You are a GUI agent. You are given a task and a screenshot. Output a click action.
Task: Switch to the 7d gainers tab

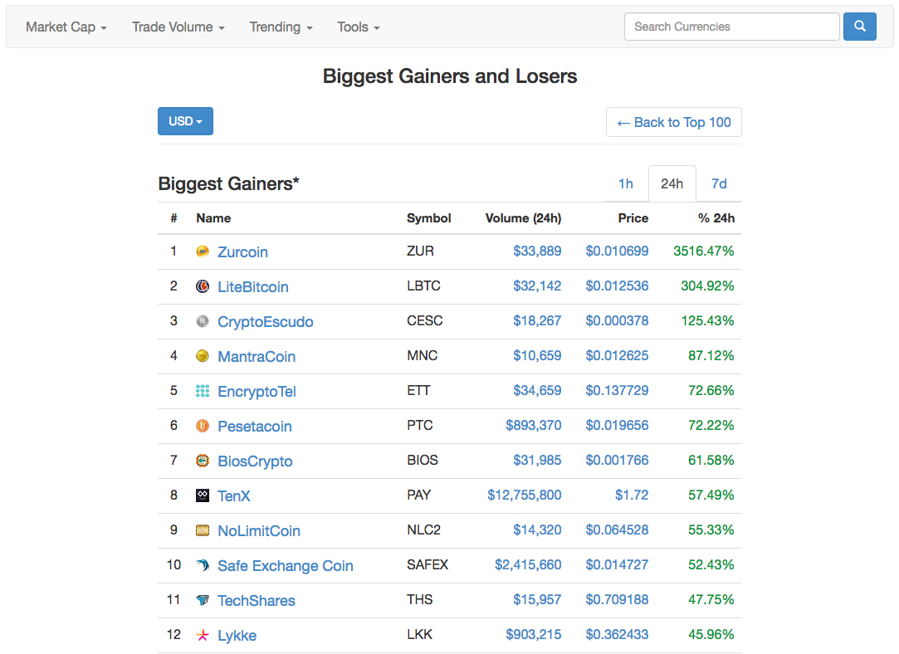pyautogui.click(x=719, y=183)
